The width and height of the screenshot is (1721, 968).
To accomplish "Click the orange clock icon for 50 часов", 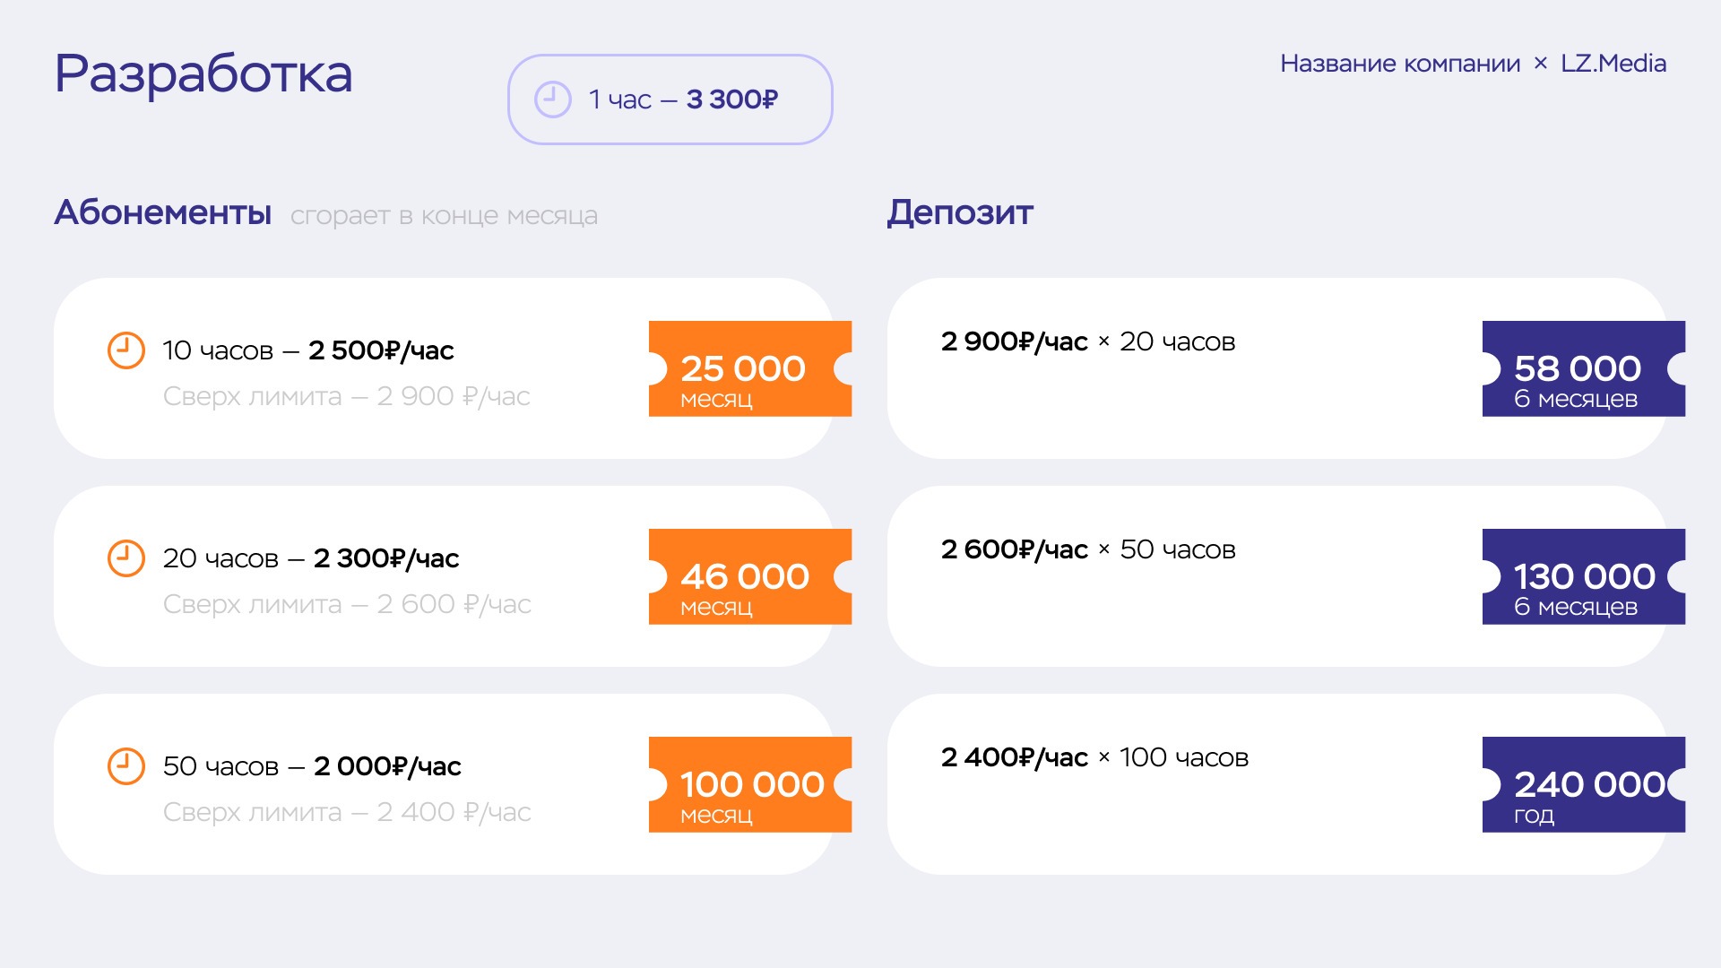I will (x=126, y=766).
